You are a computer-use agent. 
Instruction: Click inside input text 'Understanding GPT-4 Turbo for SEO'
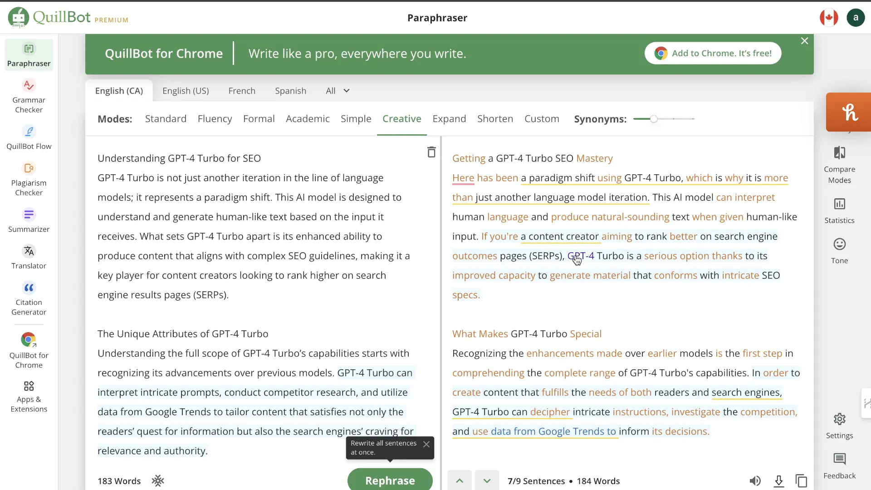point(179,158)
